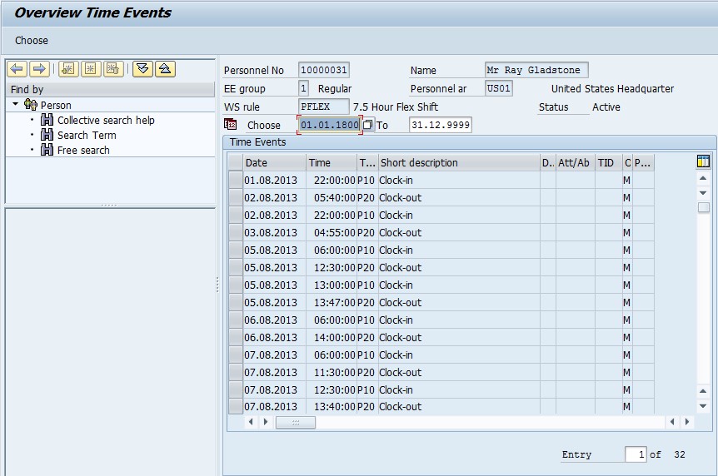718x476 pixels.
Task: Click the Short description column header
Action: click(458, 163)
